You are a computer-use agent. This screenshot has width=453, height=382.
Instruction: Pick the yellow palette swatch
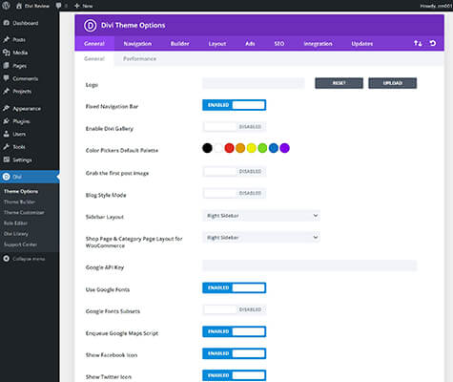click(x=252, y=148)
